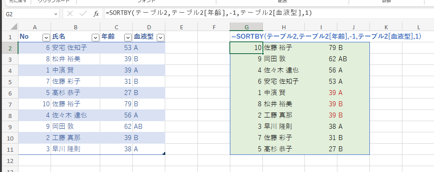Click cell B3 with 松井 裕美 in table

tap(75, 59)
